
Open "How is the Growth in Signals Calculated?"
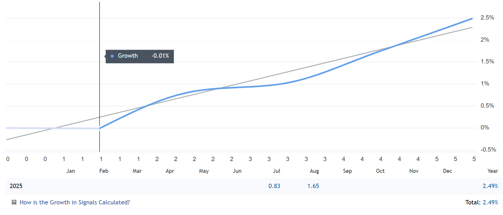(x=75, y=202)
